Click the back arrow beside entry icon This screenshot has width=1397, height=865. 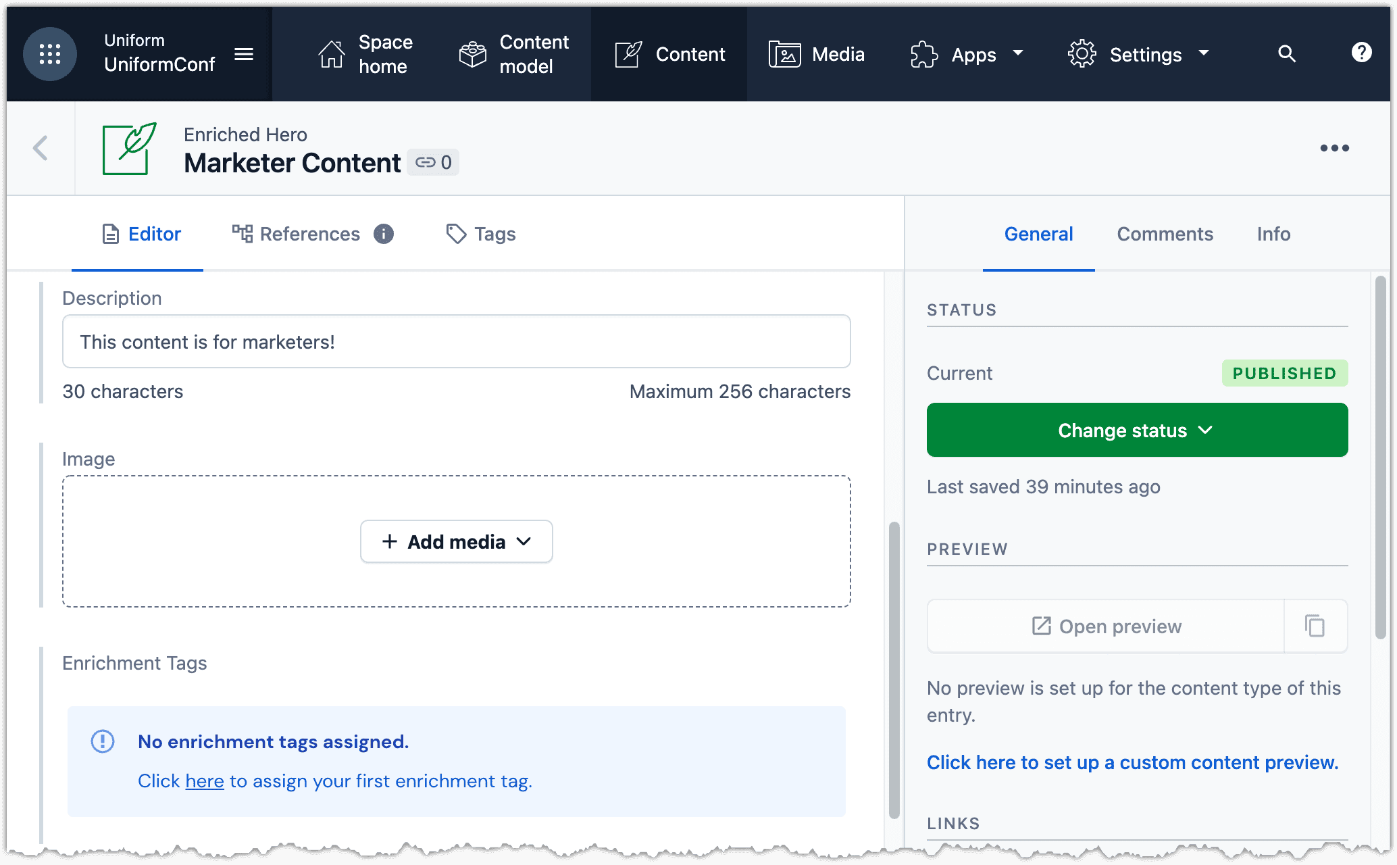(x=41, y=148)
